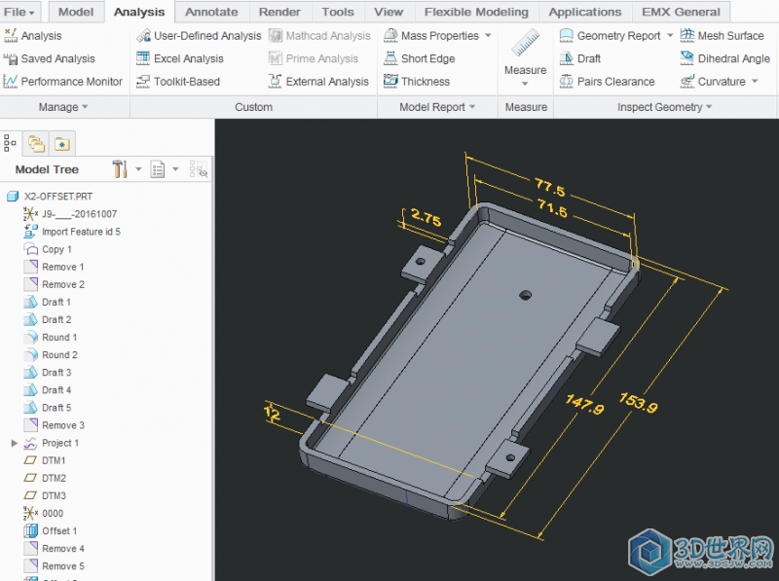
Task: Expand the Measure dropdown arrow
Action: pyautogui.click(x=525, y=84)
